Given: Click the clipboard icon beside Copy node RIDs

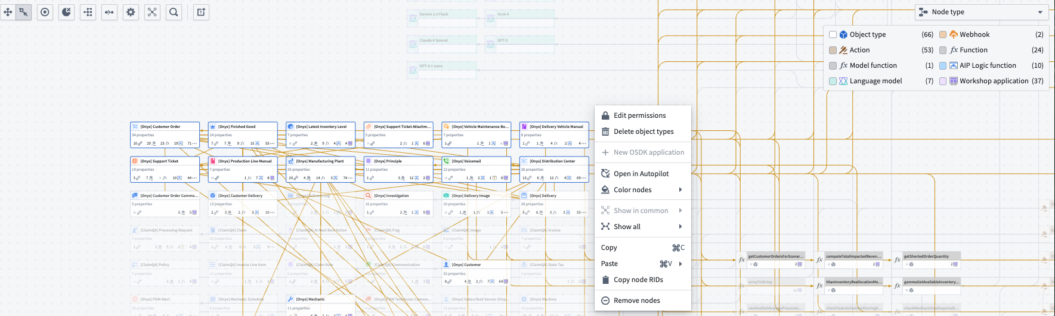Looking at the screenshot, I should (x=605, y=280).
